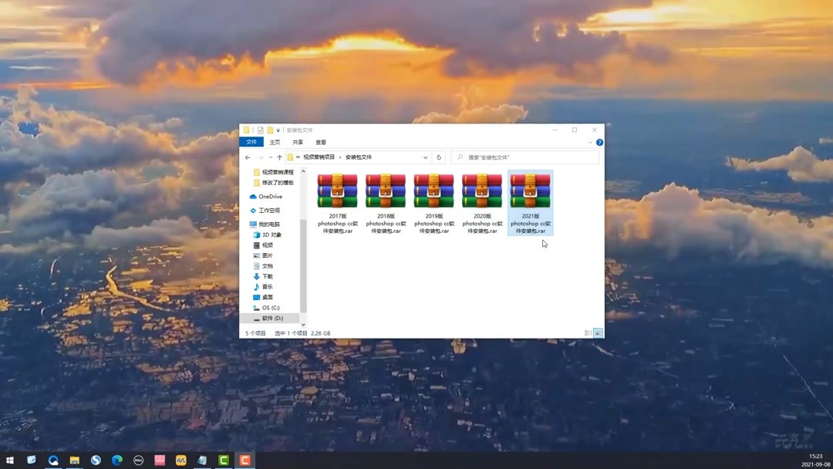Click the refresh button in address bar

click(x=438, y=157)
